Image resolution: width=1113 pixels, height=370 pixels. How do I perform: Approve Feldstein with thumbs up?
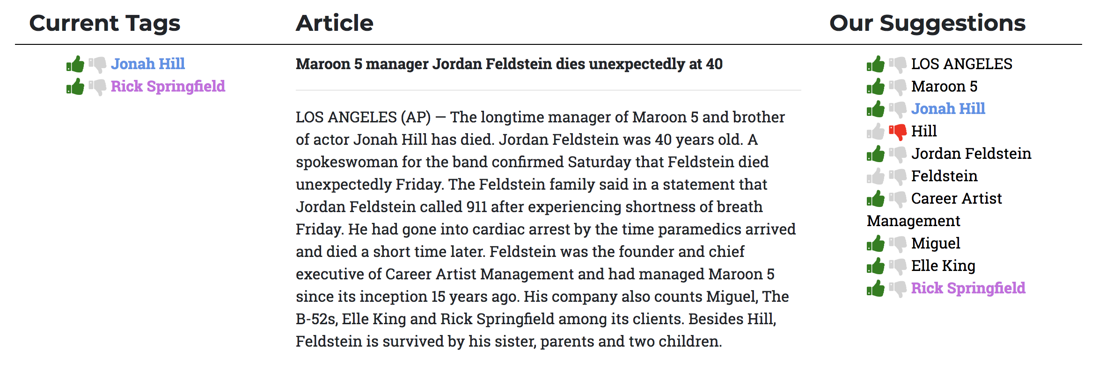coord(875,176)
